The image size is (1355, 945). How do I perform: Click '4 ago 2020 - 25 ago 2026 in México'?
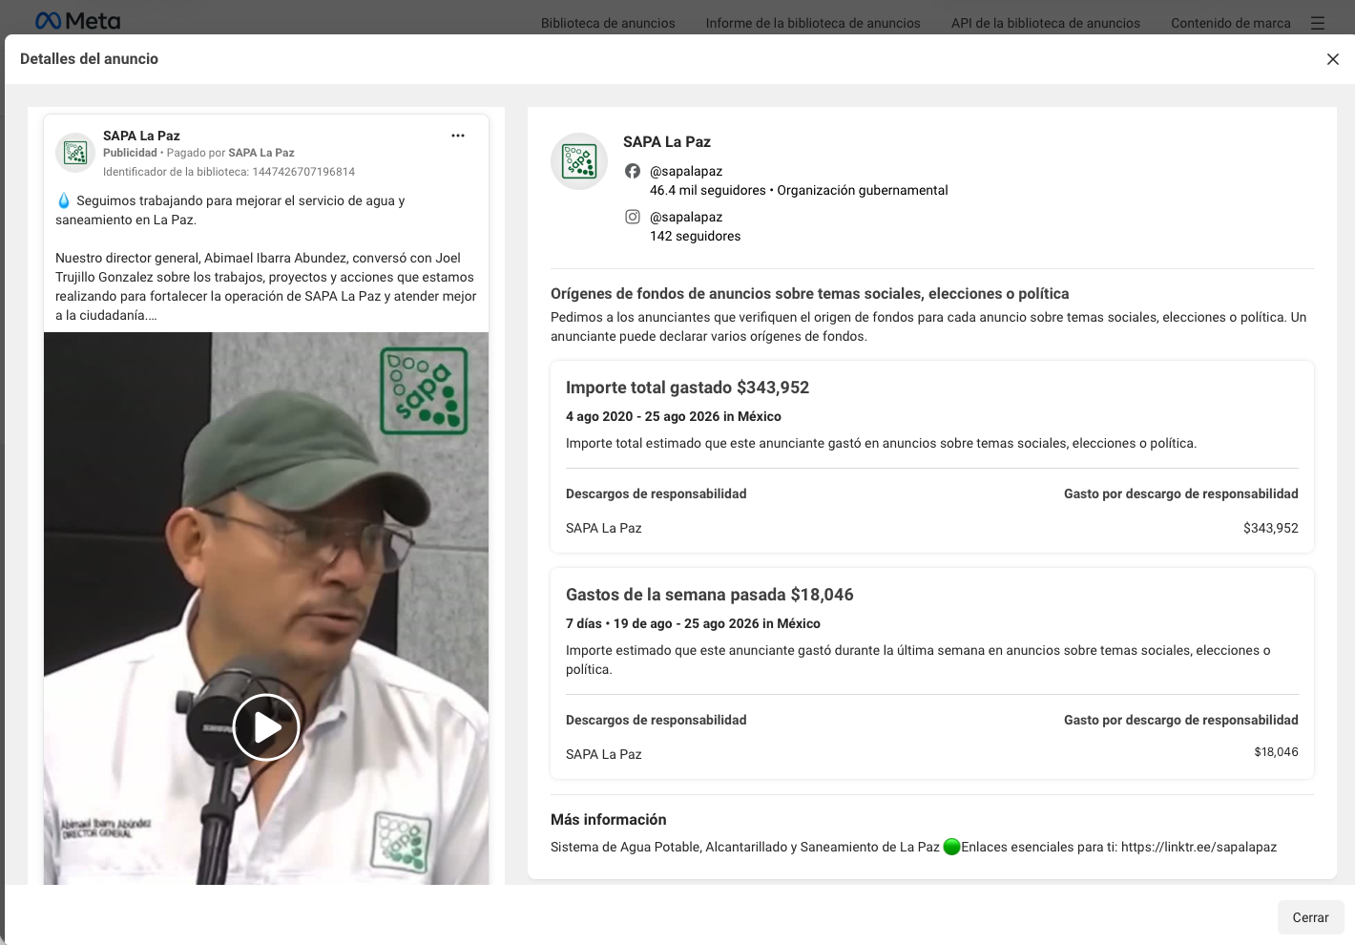point(674,416)
